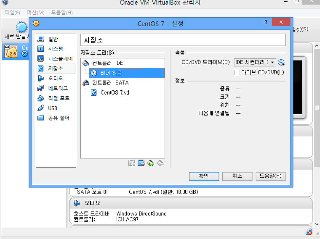Open the 파일(F) menu in VirtualBox manager
The width and height of the screenshot is (320, 239).
click(x=12, y=13)
